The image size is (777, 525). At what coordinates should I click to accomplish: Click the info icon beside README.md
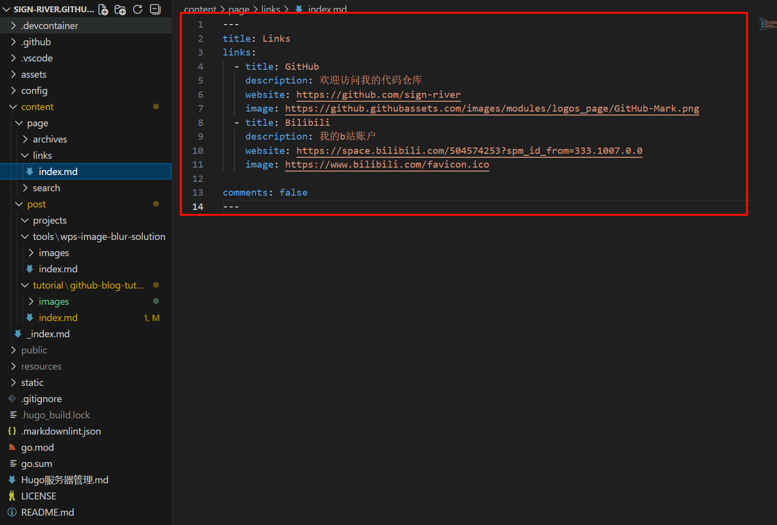coord(12,512)
